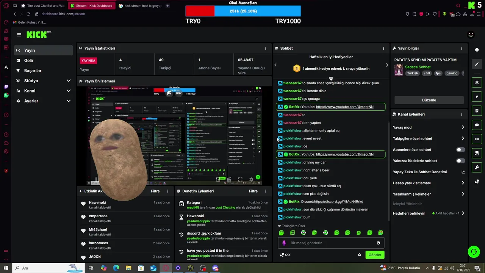Viewport: 485px width, 273px height.
Task: Click the browser snapshot tool icon
Action: coord(414,14)
